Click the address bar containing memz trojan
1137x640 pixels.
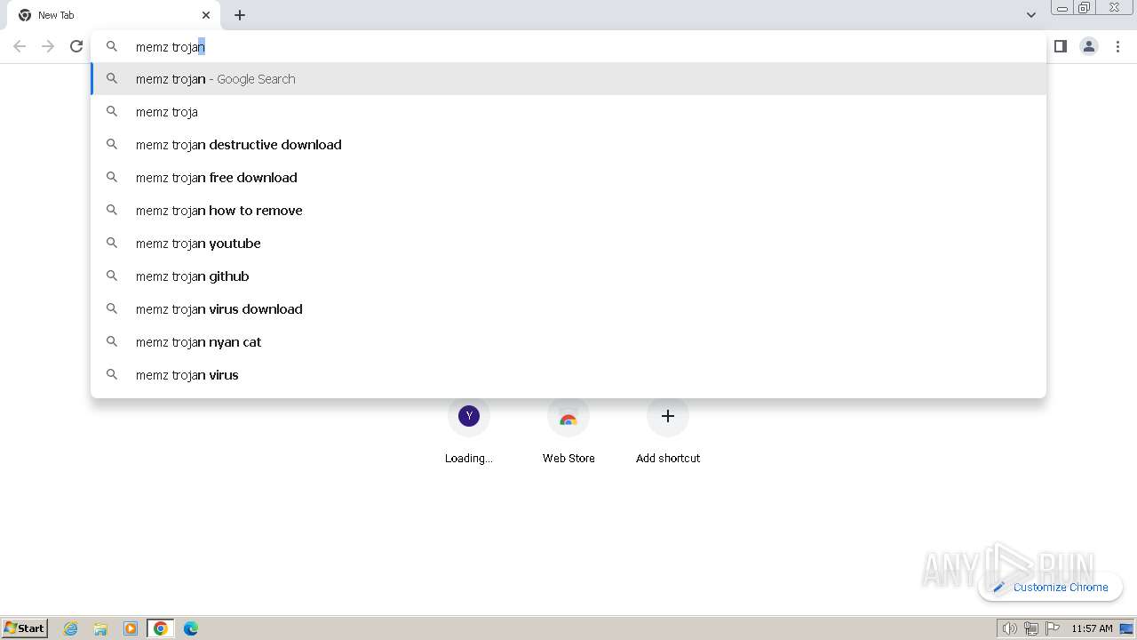pyautogui.click(x=568, y=46)
